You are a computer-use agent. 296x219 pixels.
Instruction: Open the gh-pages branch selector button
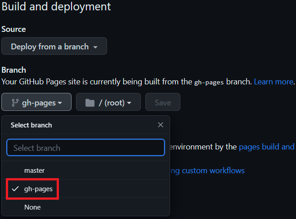[36, 102]
